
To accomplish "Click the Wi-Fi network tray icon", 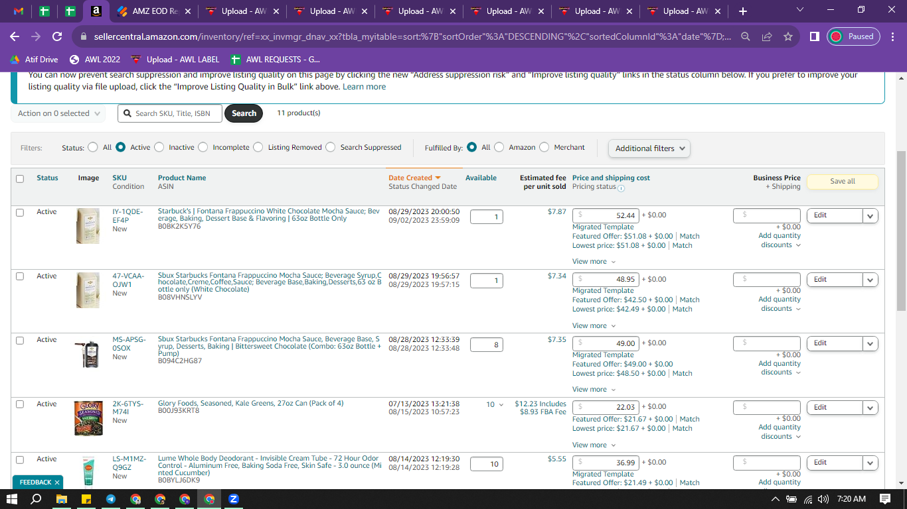I will 808,499.
